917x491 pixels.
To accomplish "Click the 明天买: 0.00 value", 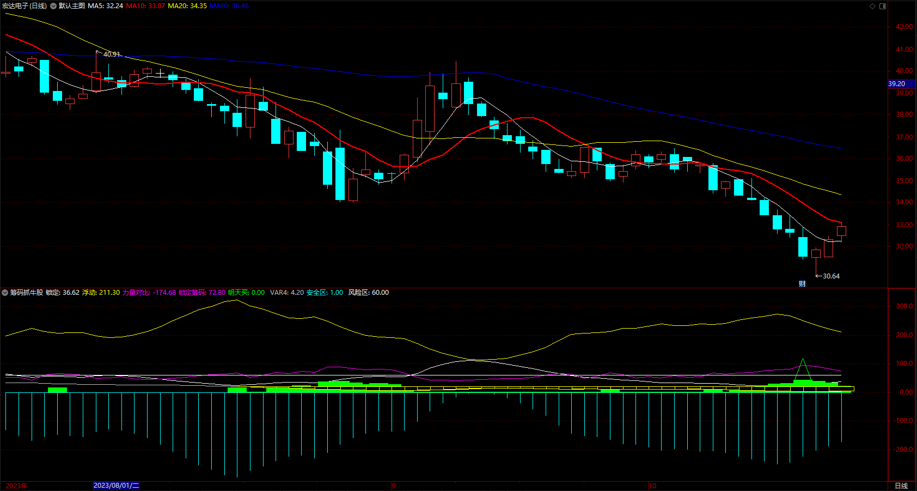I will click(247, 293).
